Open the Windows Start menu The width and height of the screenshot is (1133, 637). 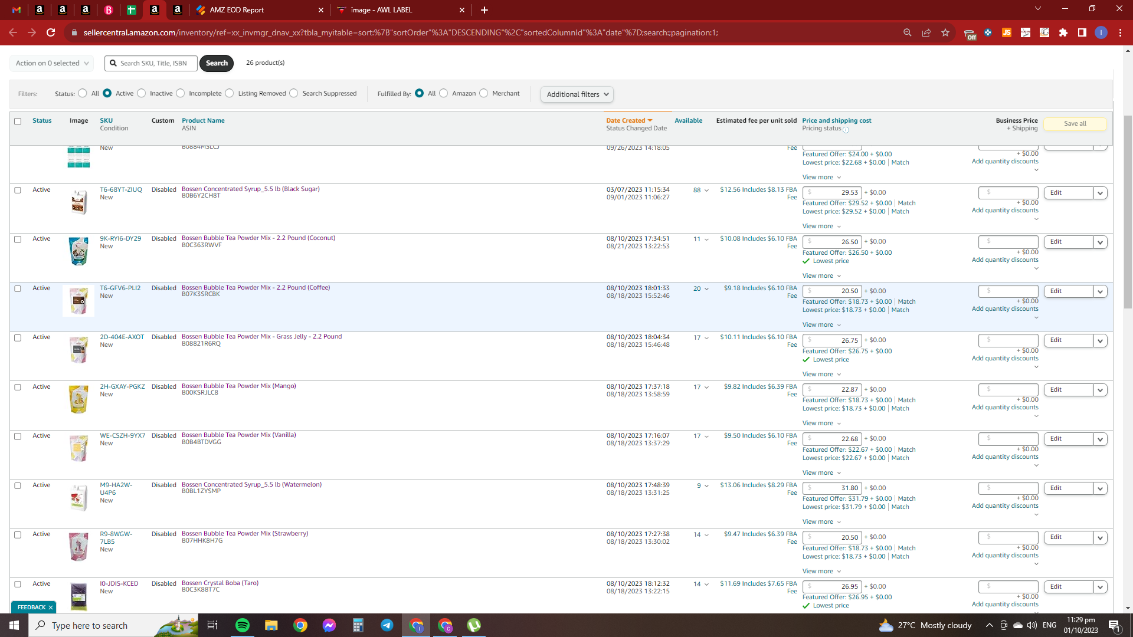[x=14, y=625]
